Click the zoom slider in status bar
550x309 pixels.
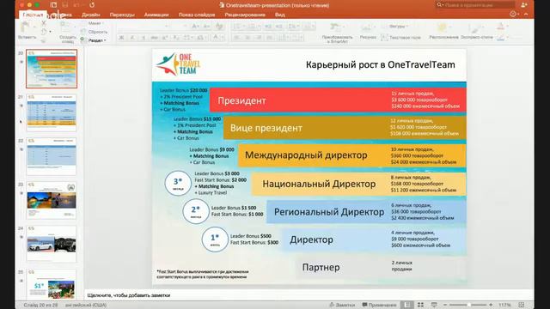coord(468,305)
